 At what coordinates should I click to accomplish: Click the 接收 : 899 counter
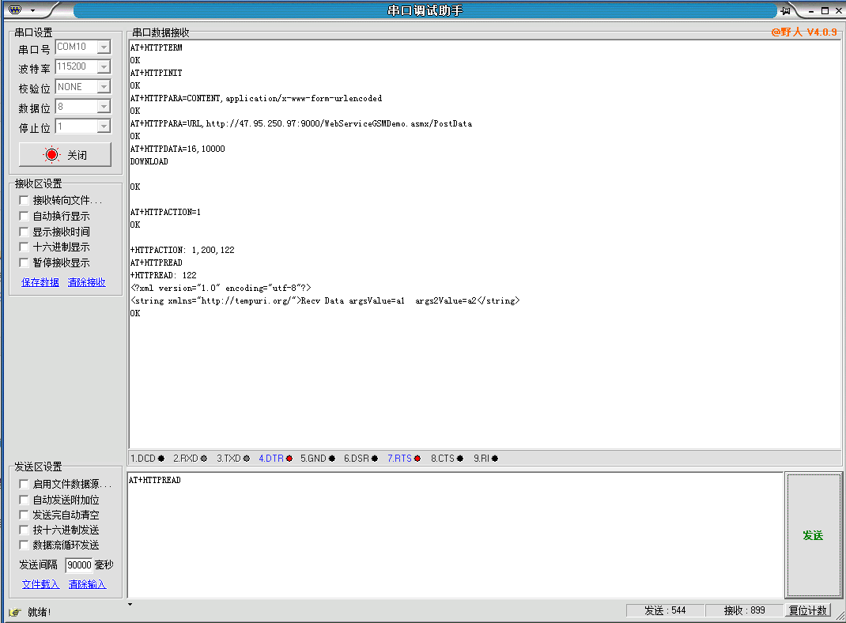coord(745,610)
